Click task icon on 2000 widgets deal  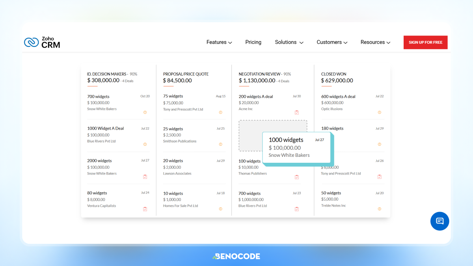tap(145, 177)
